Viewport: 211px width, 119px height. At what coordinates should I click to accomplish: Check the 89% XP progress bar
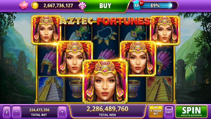pyautogui.click(x=156, y=6)
